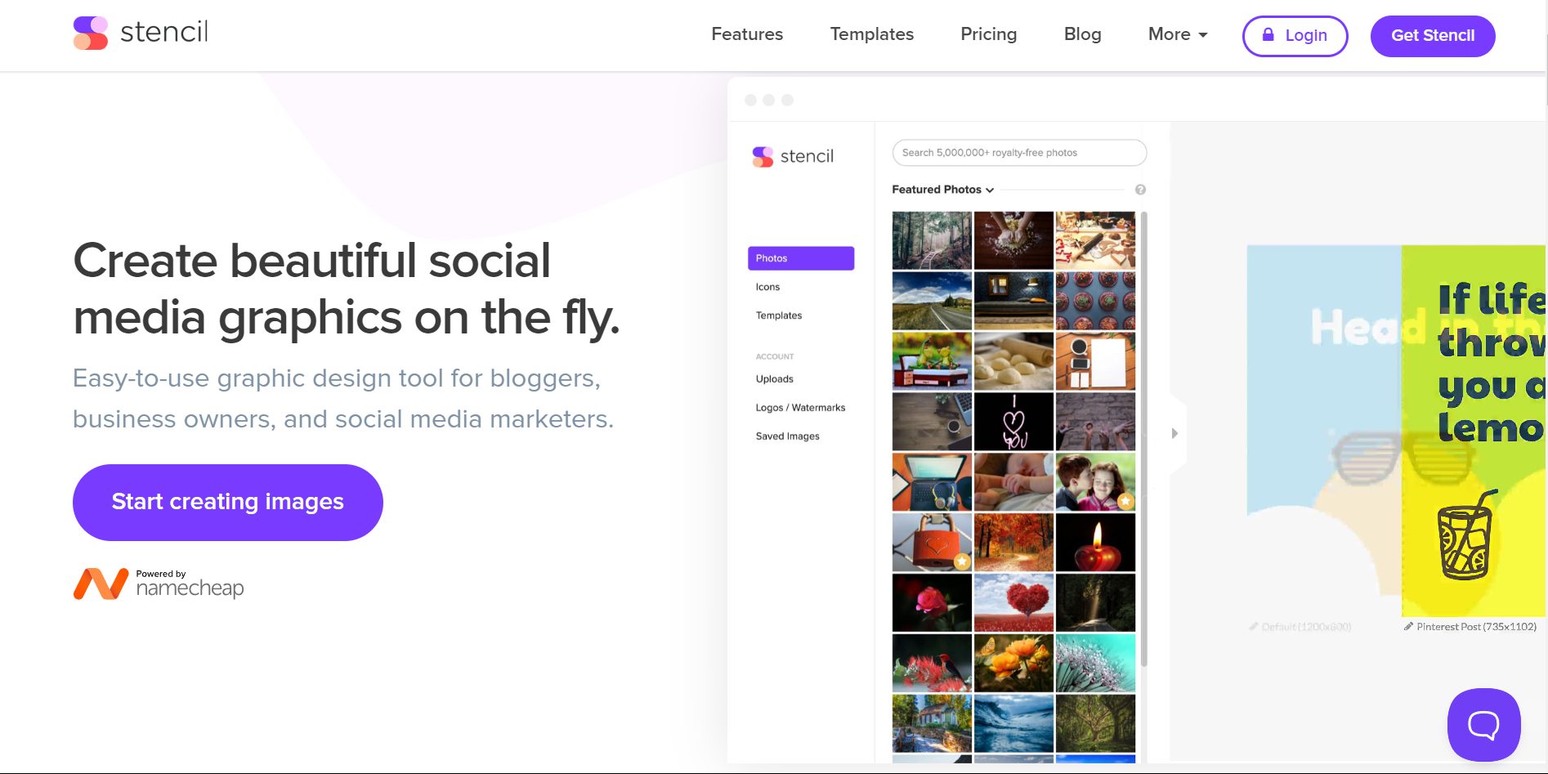Select the camera and notebook desk photo
Image resolution: width=1548 pixels, height=774 pixels.
(x=1095, y=361)
